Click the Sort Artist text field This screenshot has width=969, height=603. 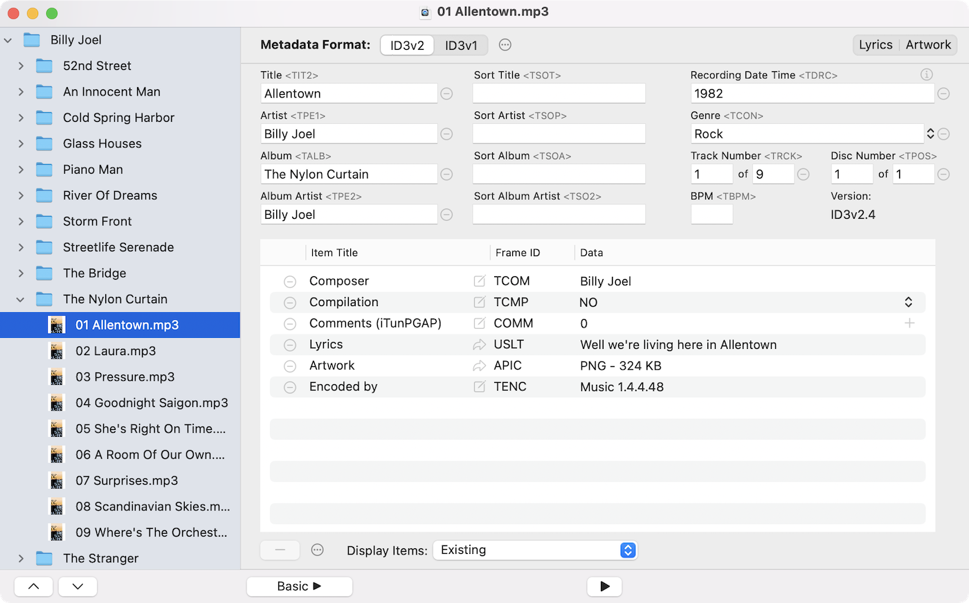(x=559, y=134)
